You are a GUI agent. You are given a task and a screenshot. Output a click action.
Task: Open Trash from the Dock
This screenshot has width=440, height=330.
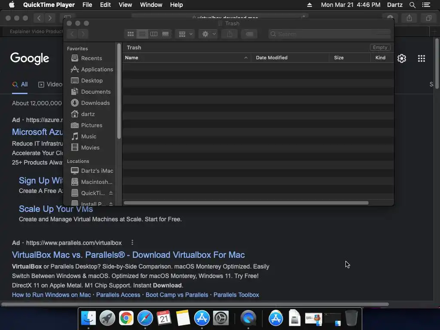pos(351,318)
